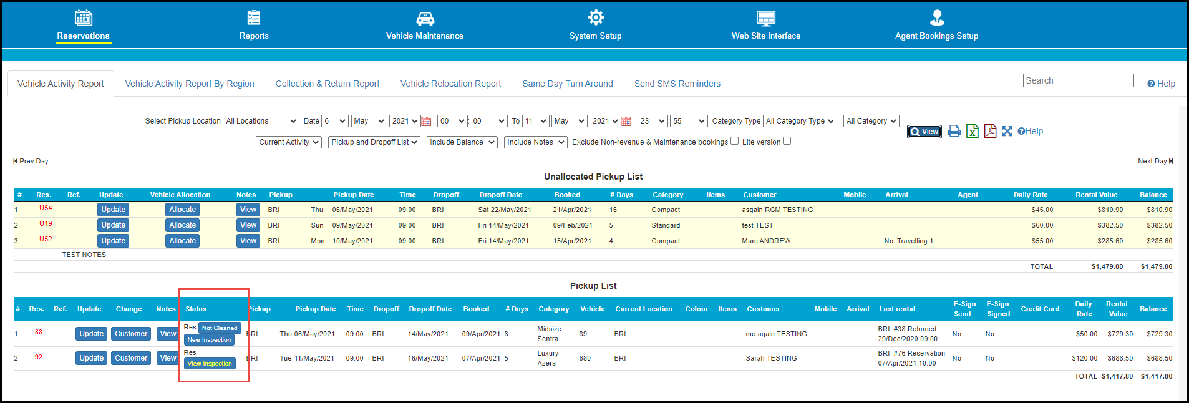This screenshot has width=1189, height=403.
Task: Go to Prev Day
Action: 31,161
